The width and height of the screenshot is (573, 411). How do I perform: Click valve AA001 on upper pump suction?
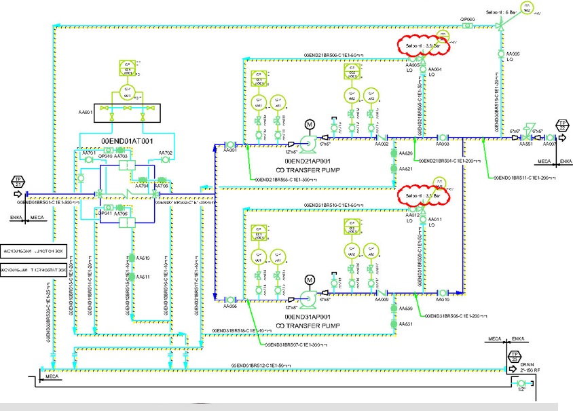[230, 144]
